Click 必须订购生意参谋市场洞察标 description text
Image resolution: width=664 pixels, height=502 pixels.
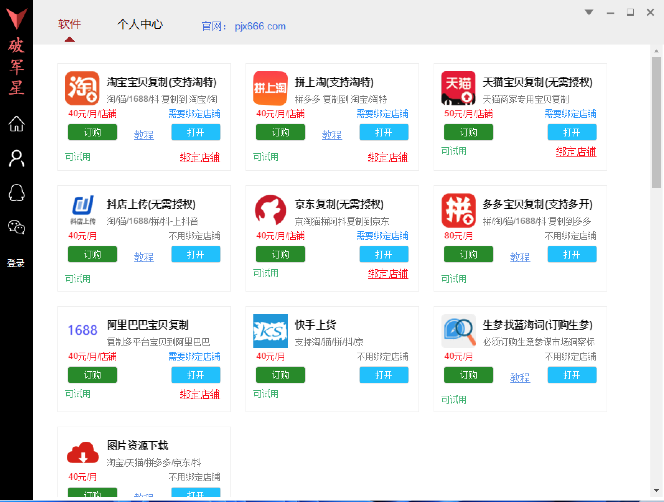539,342
